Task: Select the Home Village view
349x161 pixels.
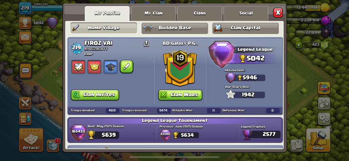Action: click(x=104, y=28)
